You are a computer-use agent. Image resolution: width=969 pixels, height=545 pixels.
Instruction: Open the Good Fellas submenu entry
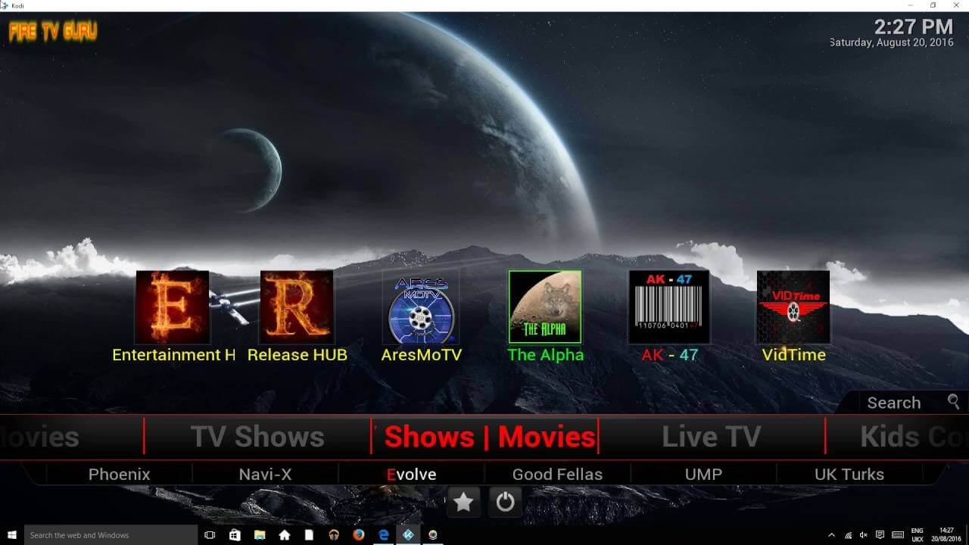click(557, 475)
